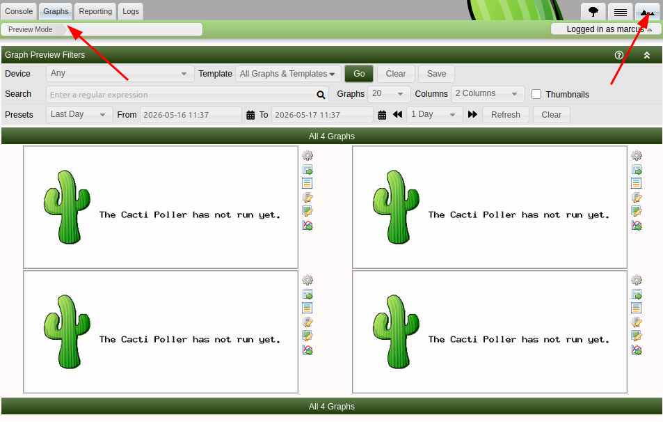Shift time range backward
The image size is (663, 422).
(397, 114)
